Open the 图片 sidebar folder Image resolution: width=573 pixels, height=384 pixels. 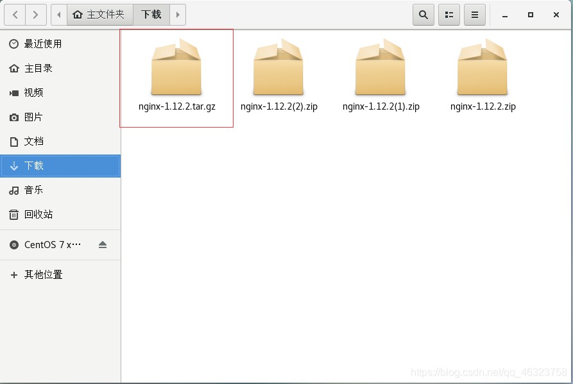click(60, 117)
